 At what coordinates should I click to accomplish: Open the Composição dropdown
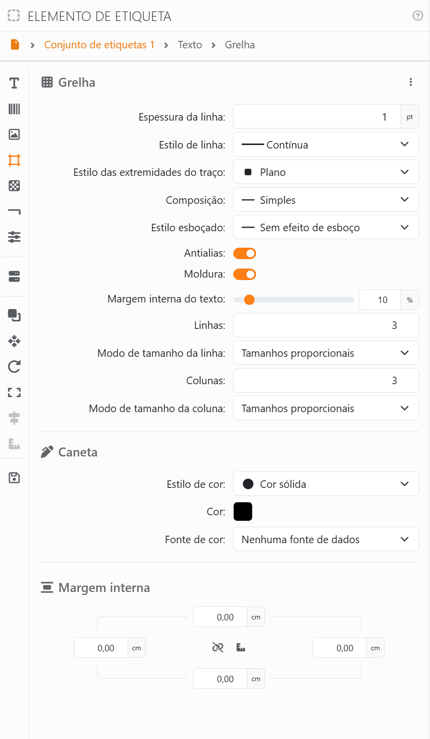326,200
